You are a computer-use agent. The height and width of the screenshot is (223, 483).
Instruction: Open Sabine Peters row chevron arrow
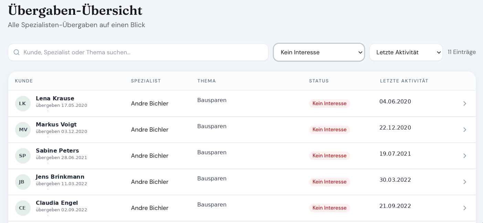(465, 156)
